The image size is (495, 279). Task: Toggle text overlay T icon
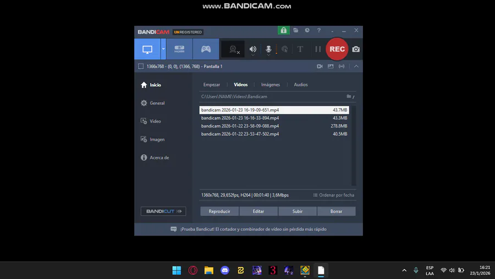tap(300, 49)
